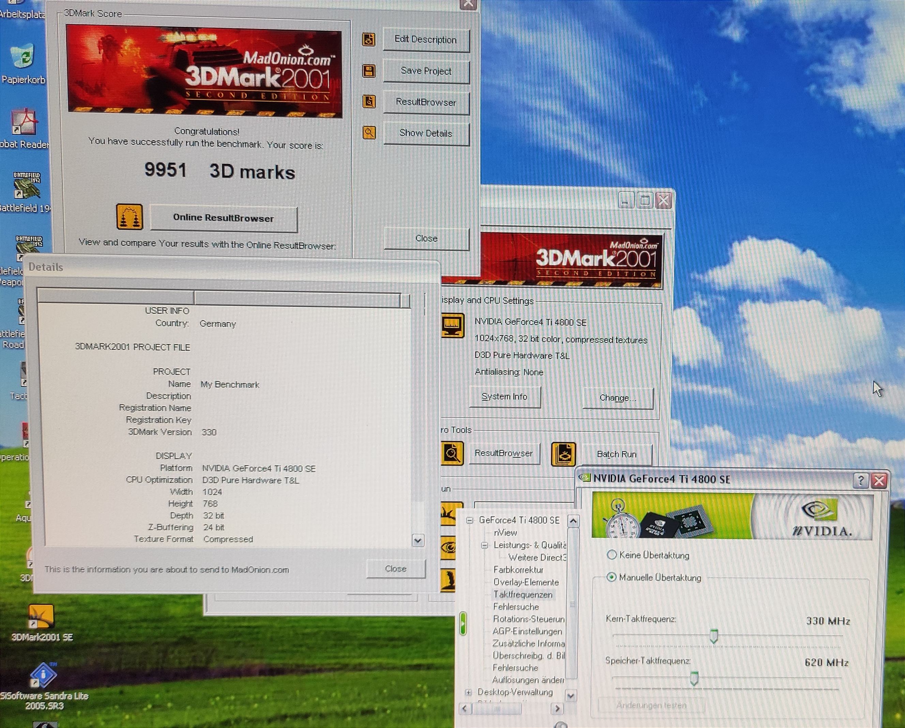The width and height of the screenshot is (905, 728).
Task: Select Rotations-Steuerung tree item
Action: pos(528,619)
